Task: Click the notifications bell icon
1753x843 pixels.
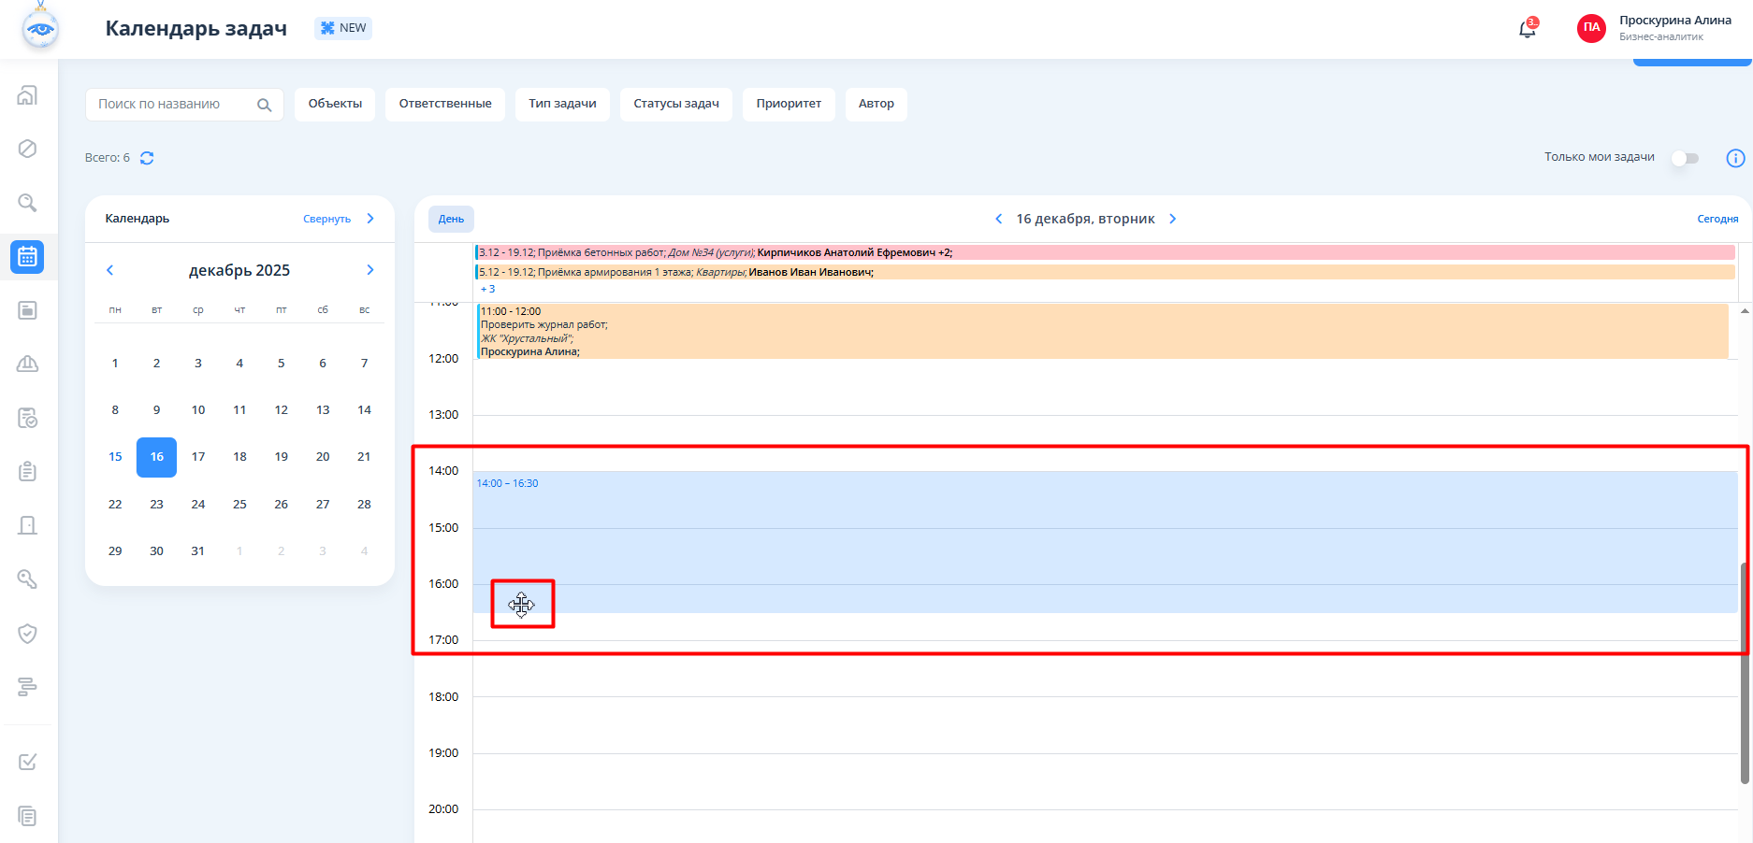Action: coord(1527,29)
